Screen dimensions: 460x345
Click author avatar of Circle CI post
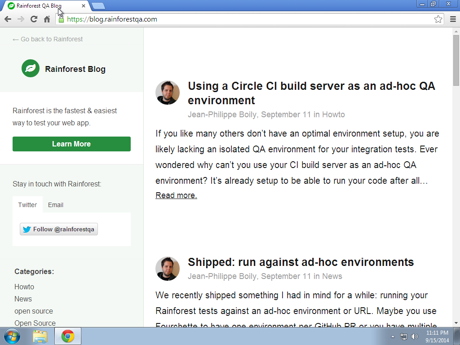click(168, 93)
